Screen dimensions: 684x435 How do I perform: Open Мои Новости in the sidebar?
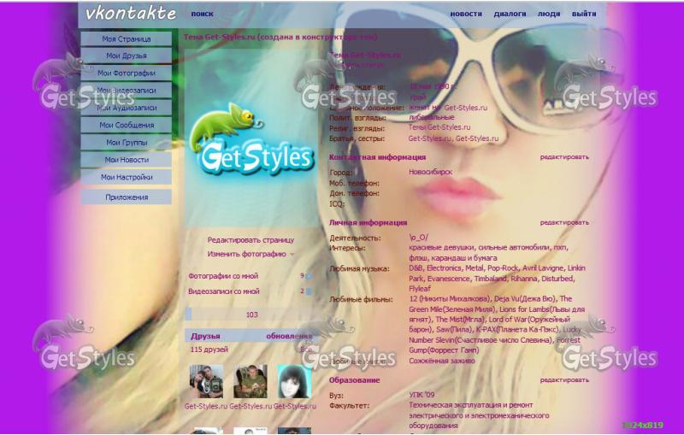126,160
